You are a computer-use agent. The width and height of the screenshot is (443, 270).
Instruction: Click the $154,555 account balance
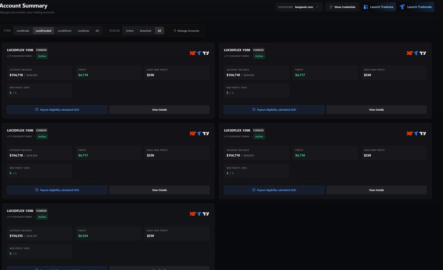(x=16, y=236)
